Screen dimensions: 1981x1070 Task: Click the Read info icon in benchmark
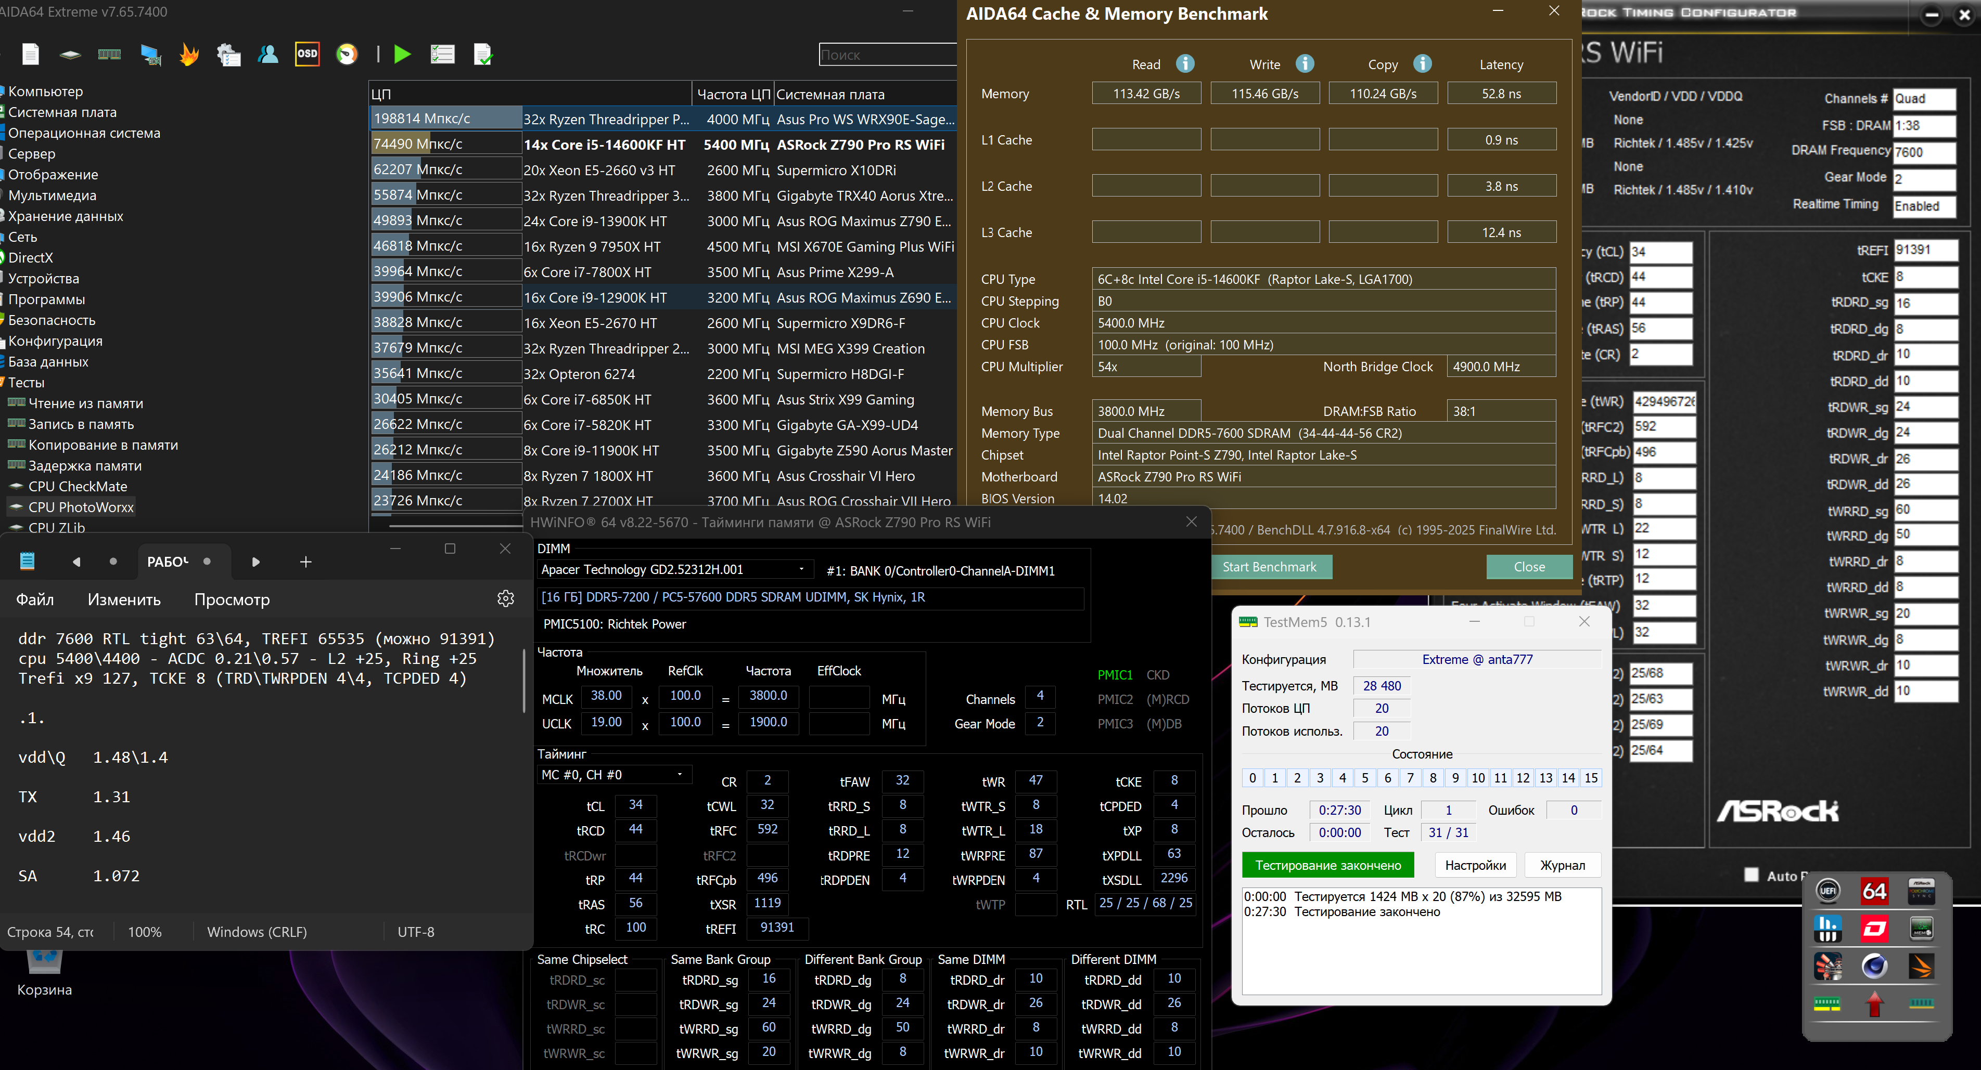point(1185,64)
